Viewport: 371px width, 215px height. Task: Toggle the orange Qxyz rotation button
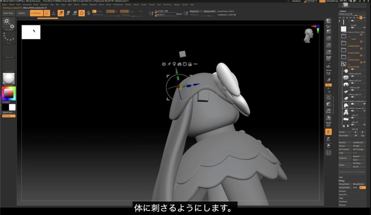(x=328, y=85)
